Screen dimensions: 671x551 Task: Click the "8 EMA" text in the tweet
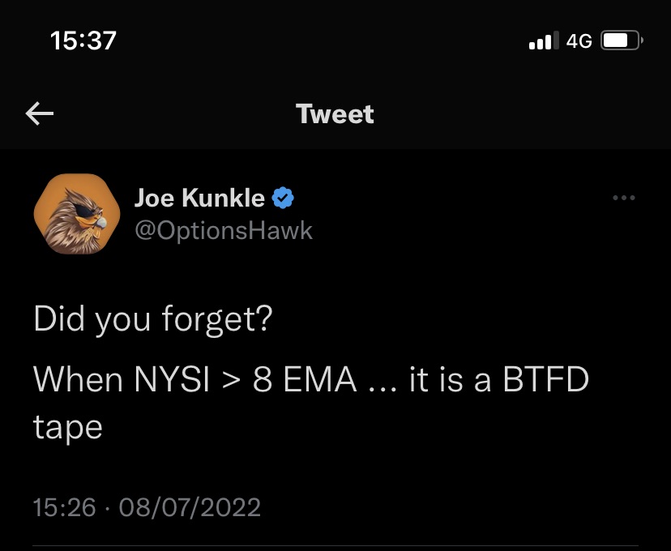point(305,380)
